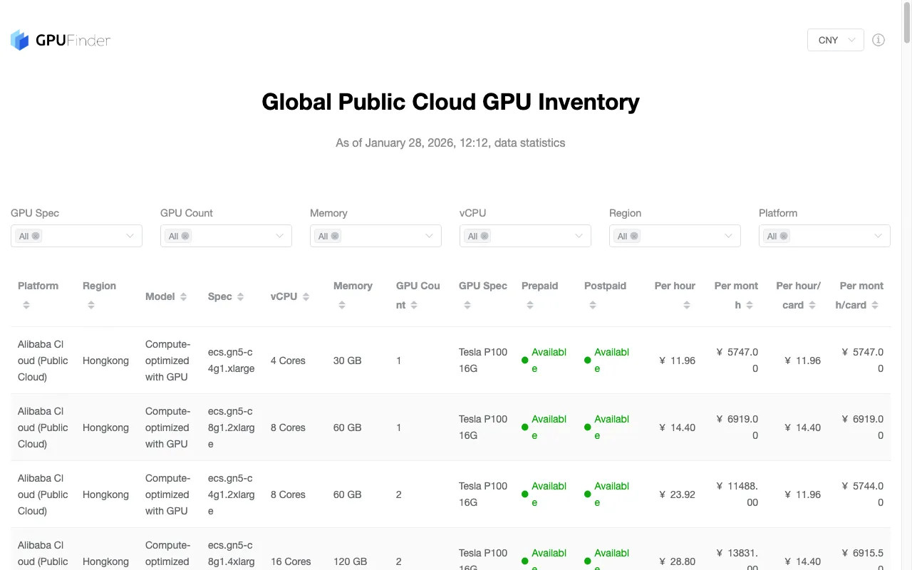Sort table by Memory column sort icon
The height and width of the screenshot is (570, 912).
[x=342, y=305]
